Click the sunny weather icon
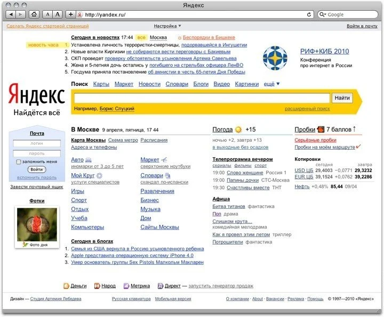384x317 pixels. point(238,129)
